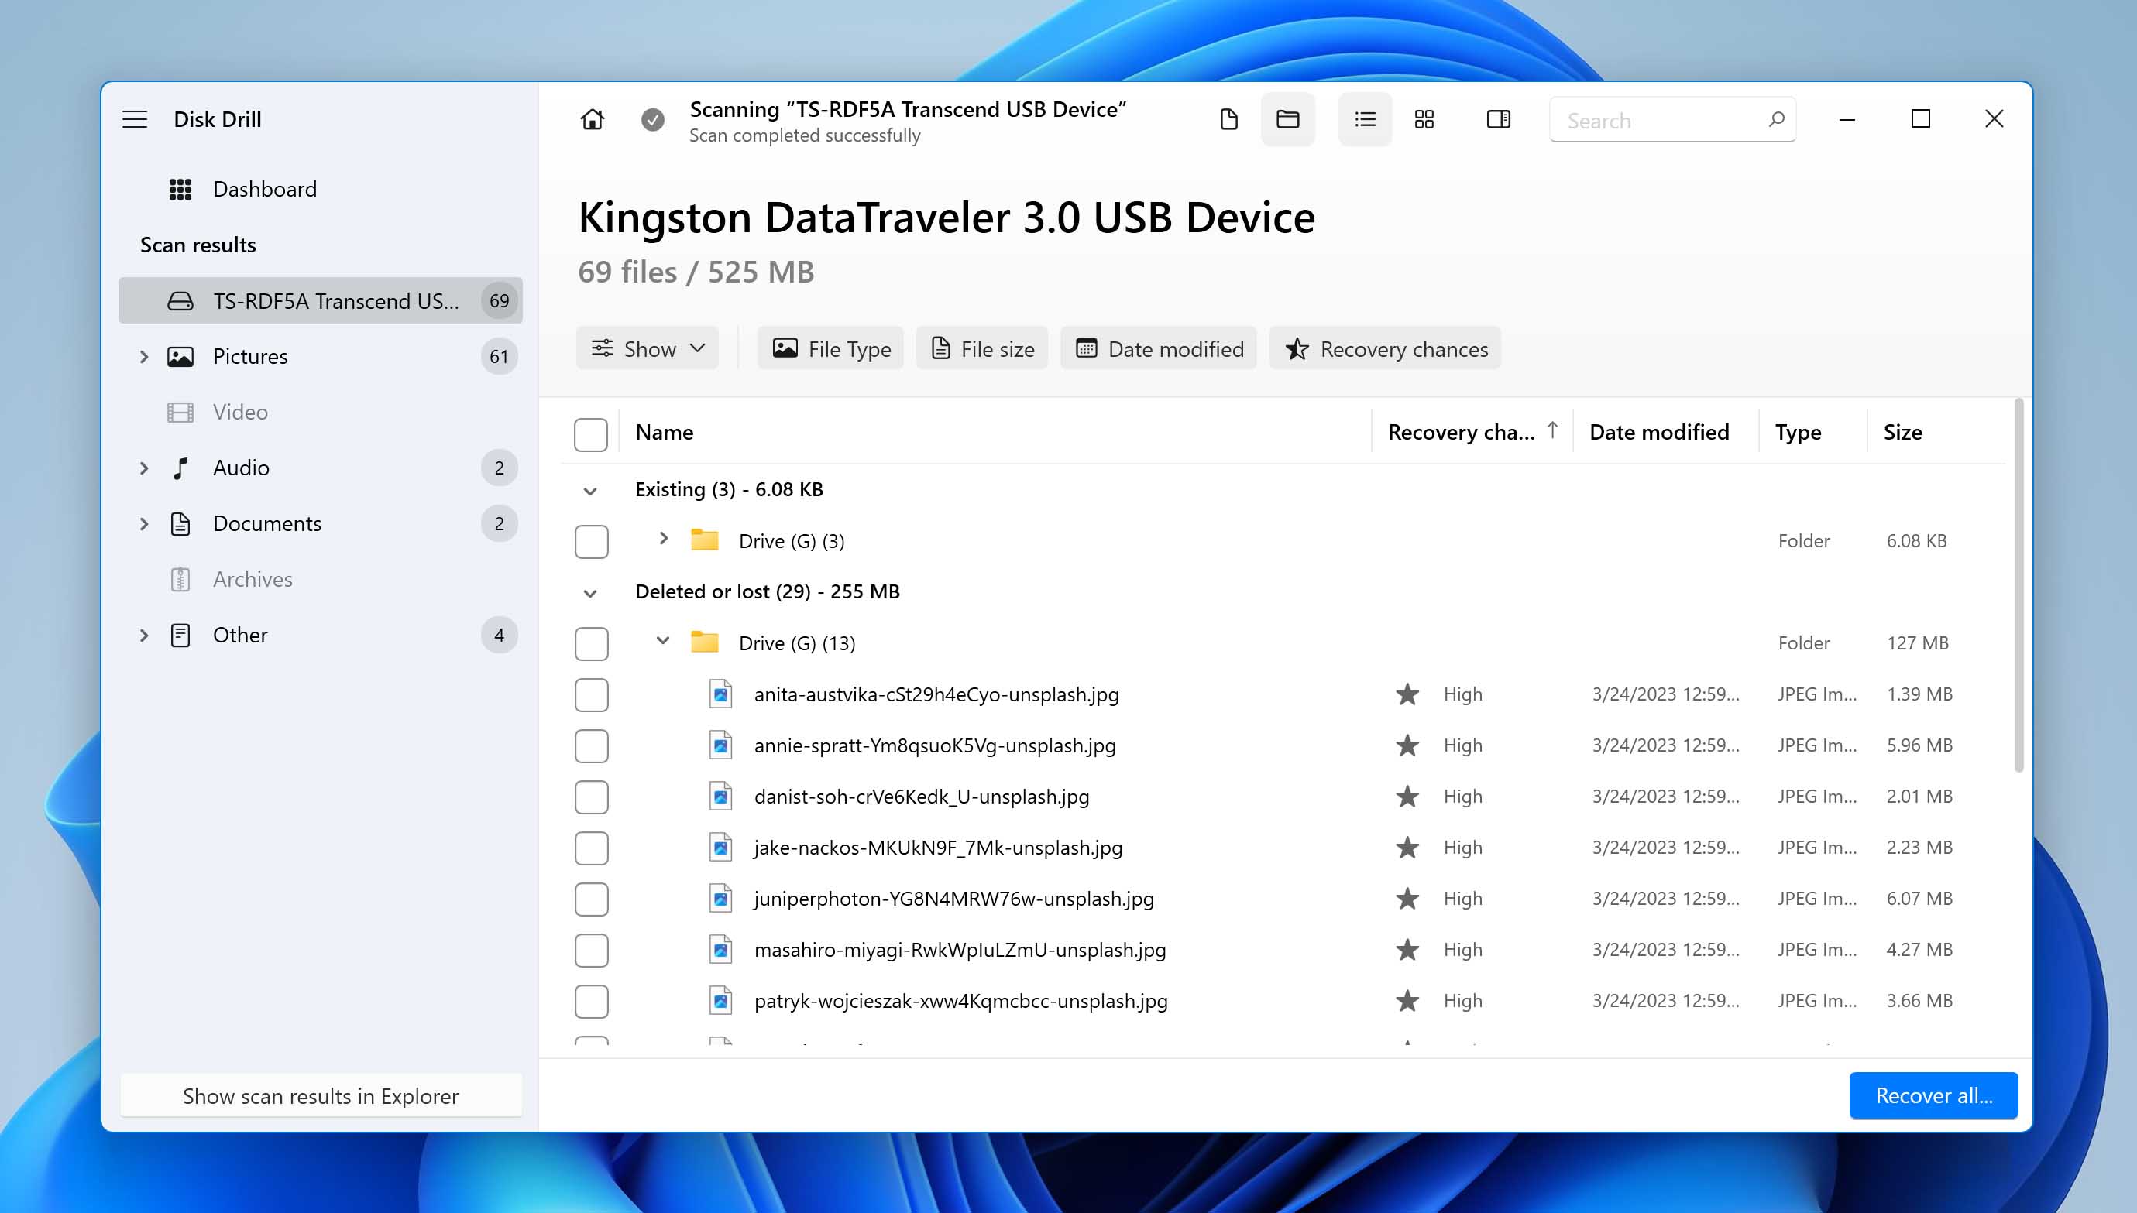The image size is (2137, 1213).
Task: Collapse the Drive (G) (13) folder
Action: [x=662, y=641]
